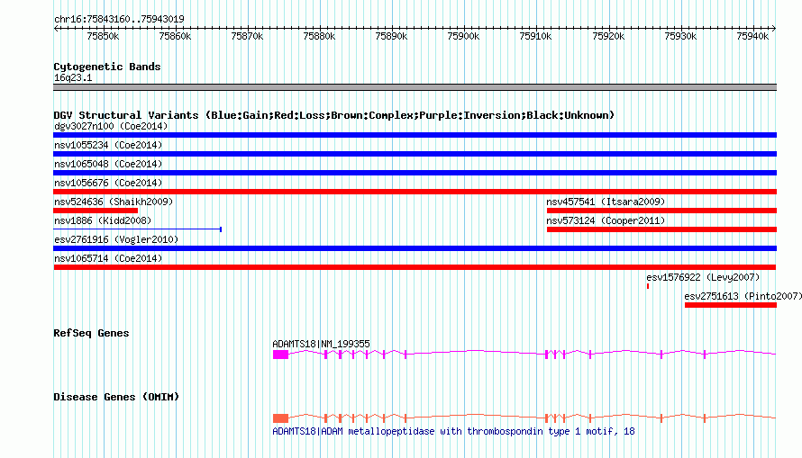Click the 75920k ruler tick label
The image size is (802, 458).
pos(608,36)
